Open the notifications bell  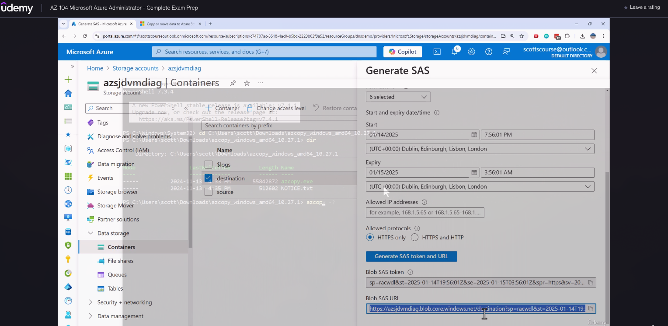pos(454,52)
